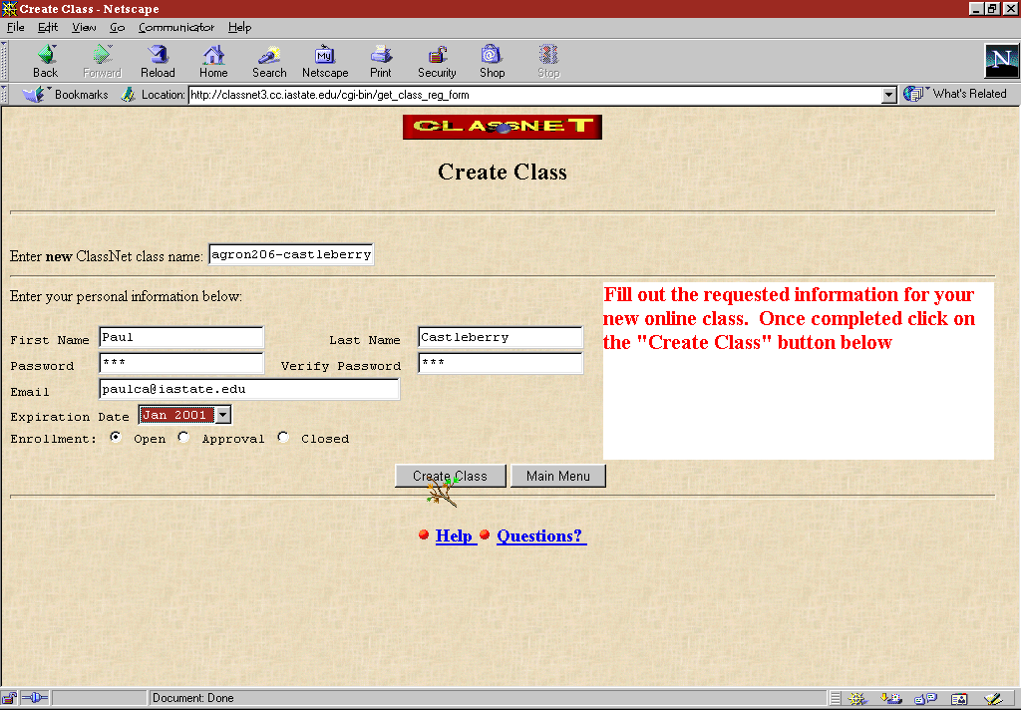Click the Back navigation icon

(45, 60)
